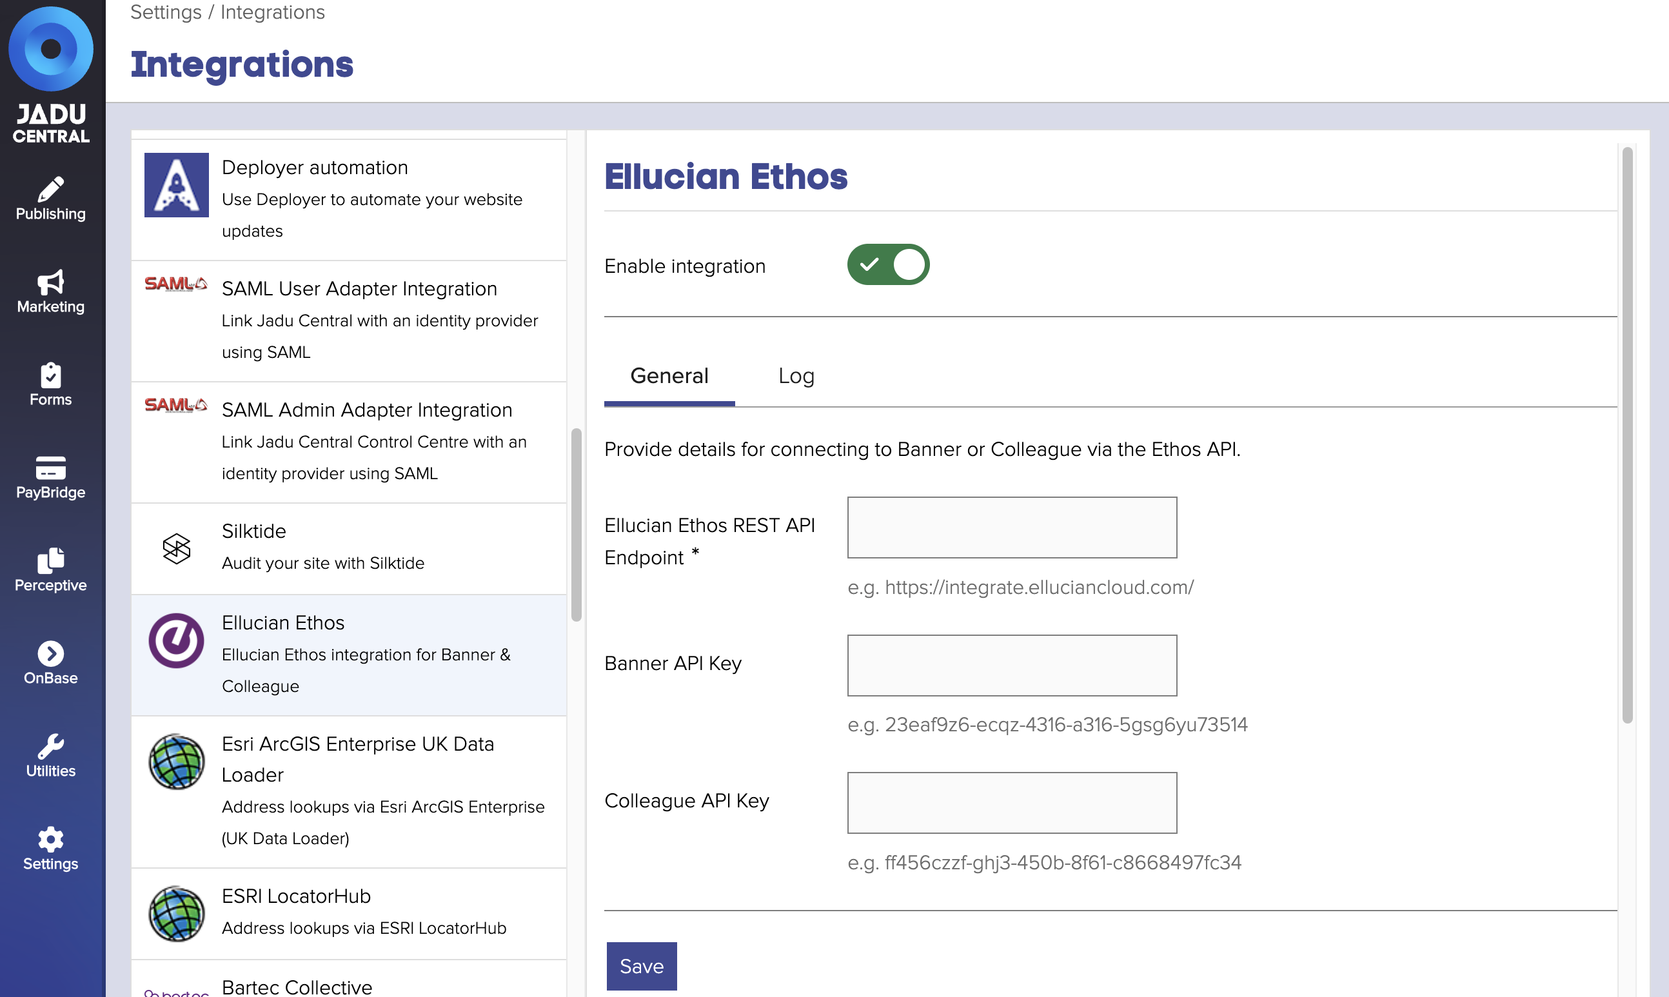
Task: Switch to the Log tab
Action: pos(796,375)
